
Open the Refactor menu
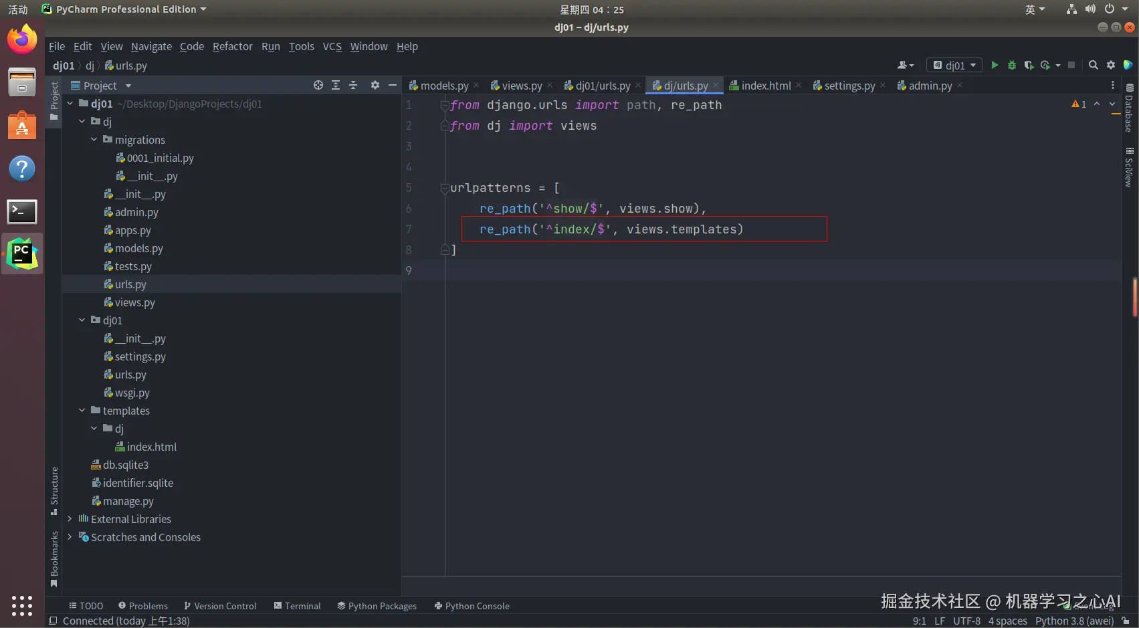[x=232, y=46]
